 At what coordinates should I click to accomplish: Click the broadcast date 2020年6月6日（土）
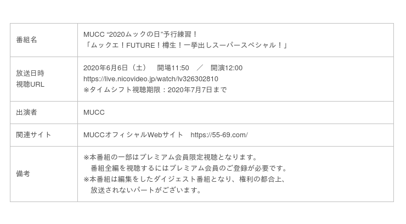pos(115,68)
